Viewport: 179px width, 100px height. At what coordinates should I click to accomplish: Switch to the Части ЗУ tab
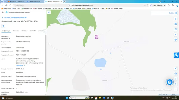click(33, 31)
